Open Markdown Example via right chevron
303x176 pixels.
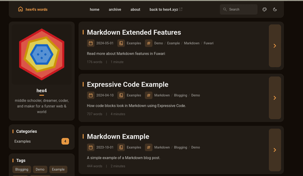275,150
